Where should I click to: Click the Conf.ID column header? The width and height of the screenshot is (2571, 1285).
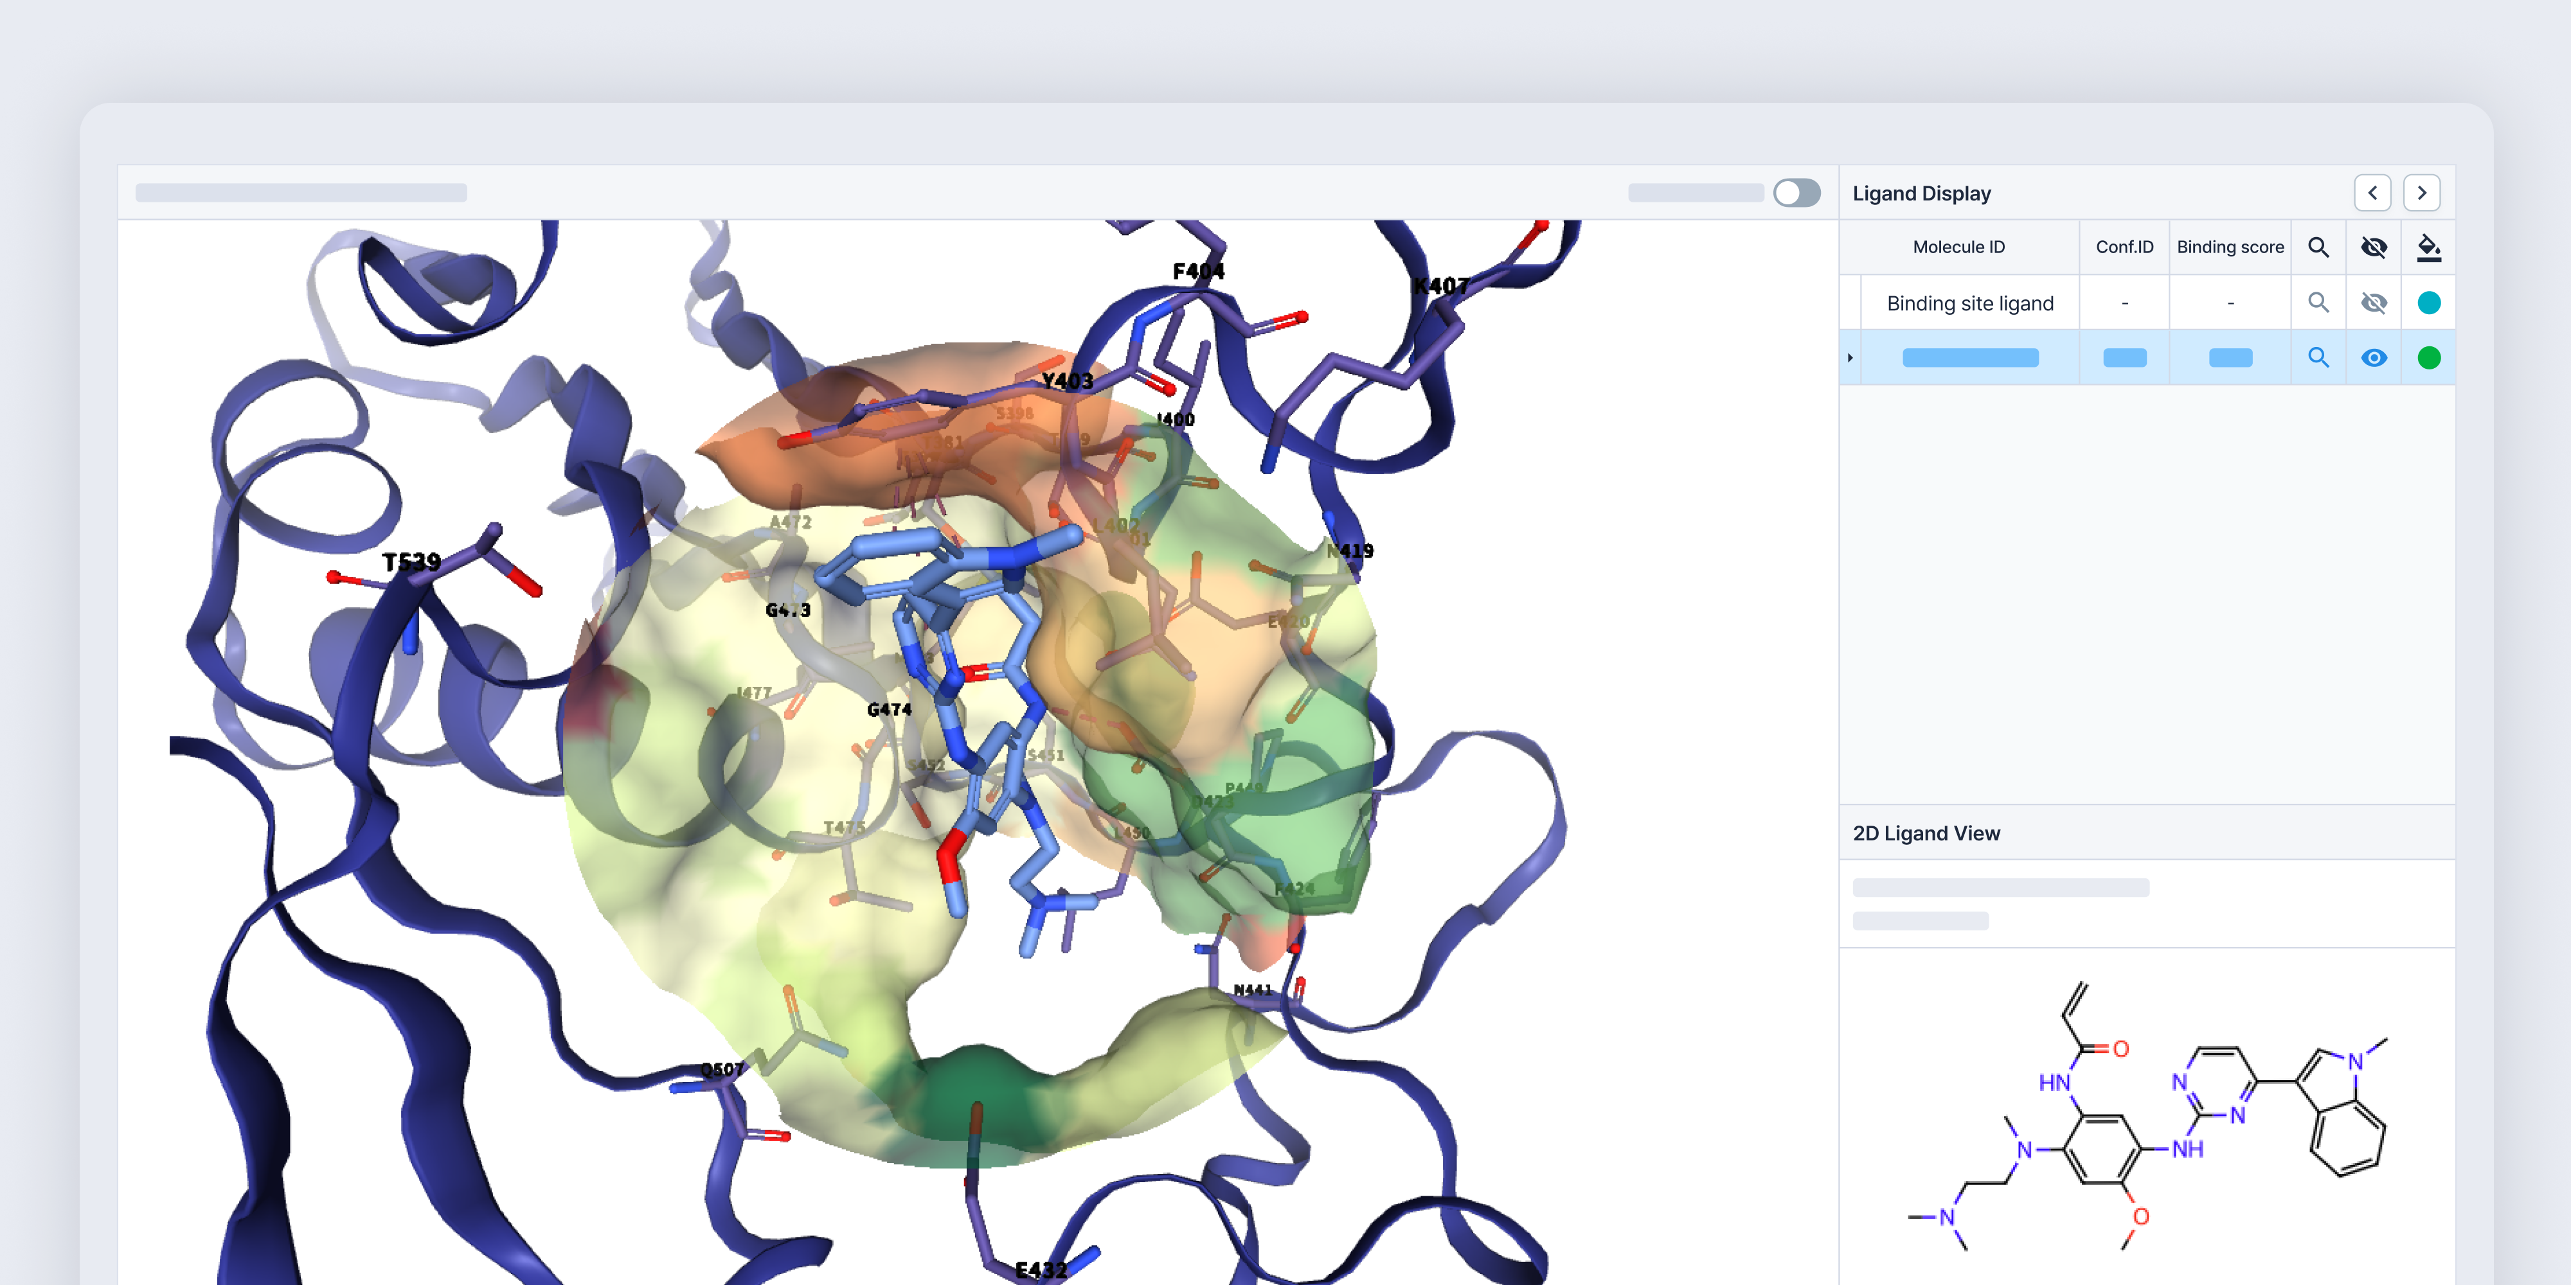pos(2124,247)
